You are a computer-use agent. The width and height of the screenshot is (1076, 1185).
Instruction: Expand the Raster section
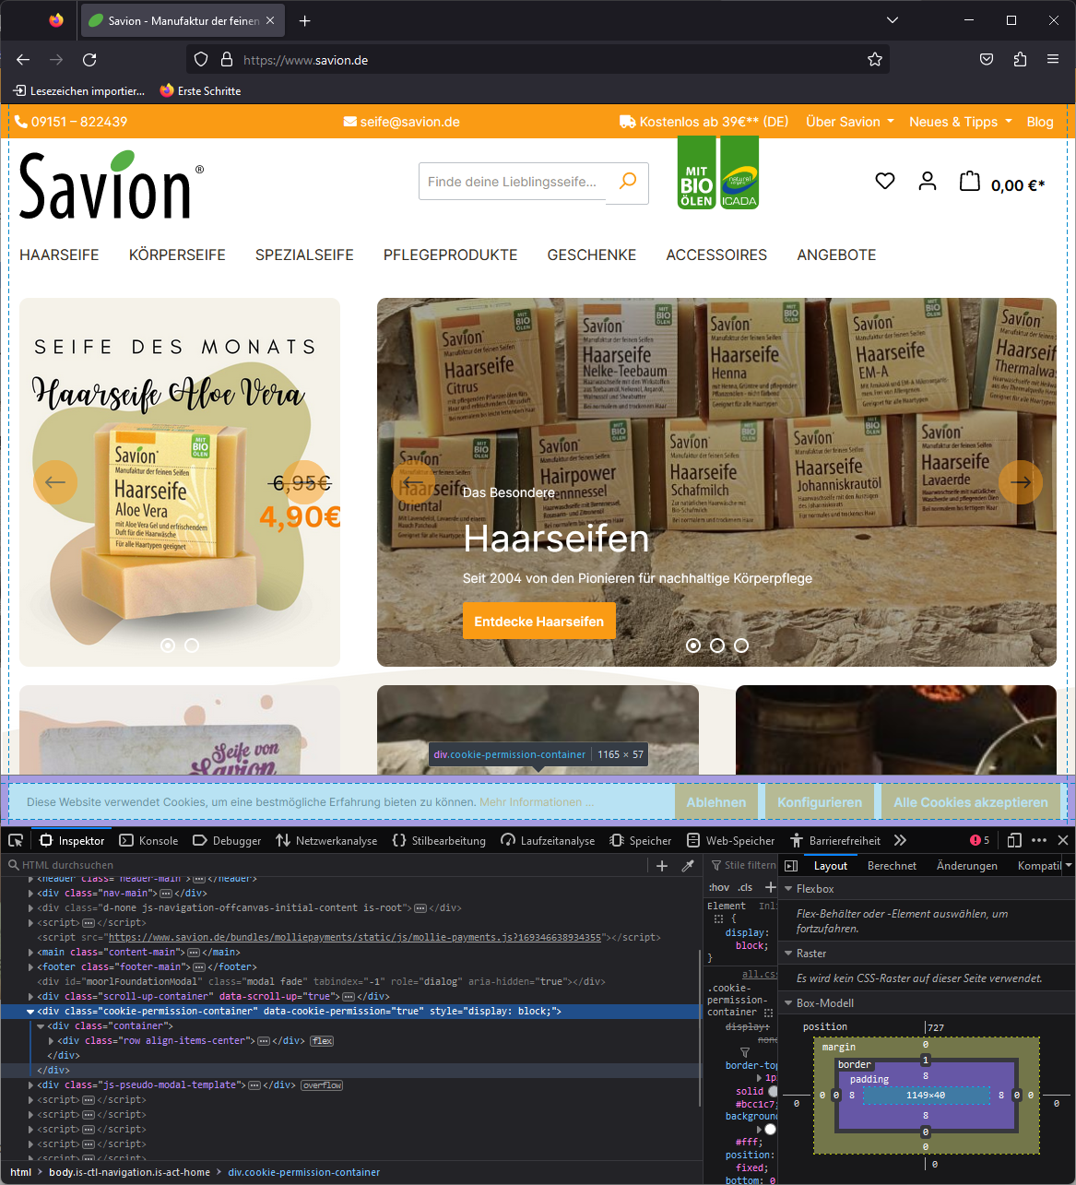tap(788, 953)
